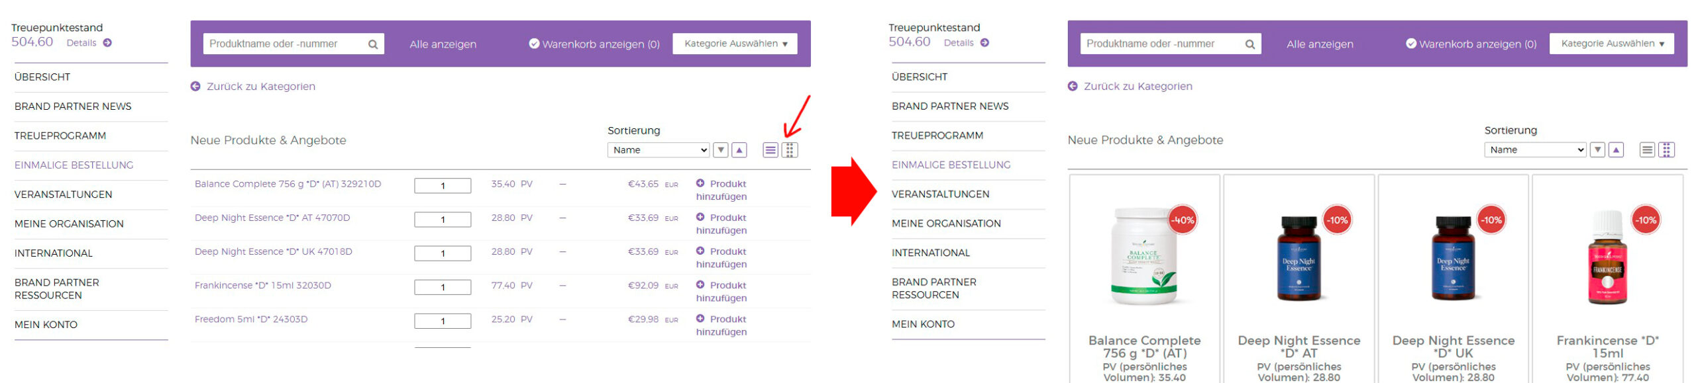Open Name sorting dropdown above the product list rows

(657, 150)
